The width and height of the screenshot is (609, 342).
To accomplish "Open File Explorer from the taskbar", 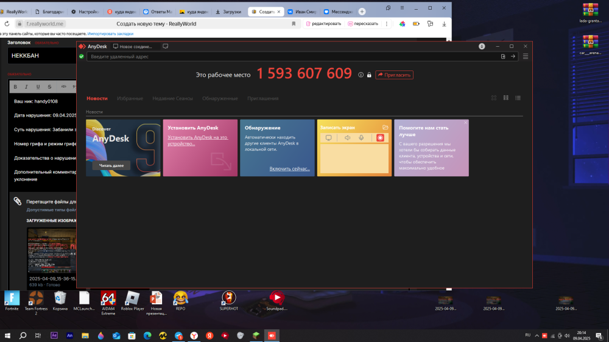I will pyautogui.click(x=85, y=335).
